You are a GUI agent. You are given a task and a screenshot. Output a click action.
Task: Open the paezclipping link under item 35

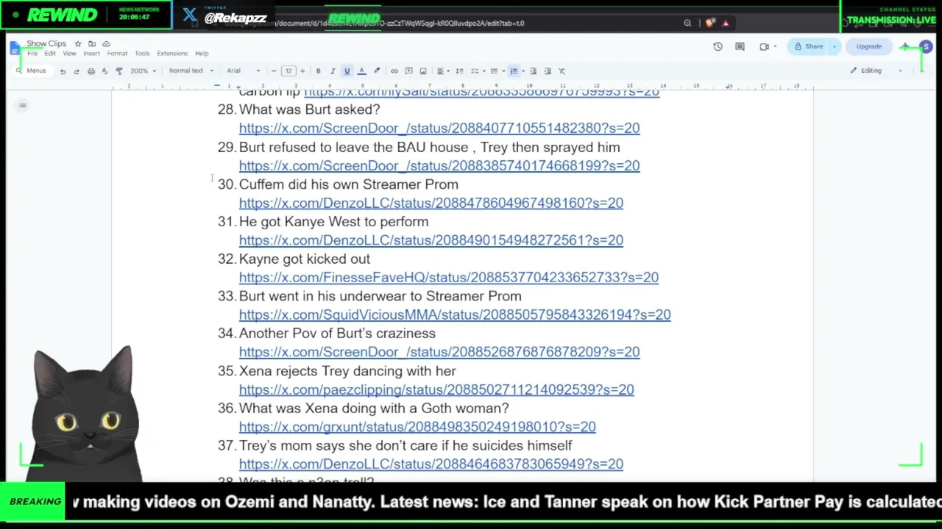436,390
